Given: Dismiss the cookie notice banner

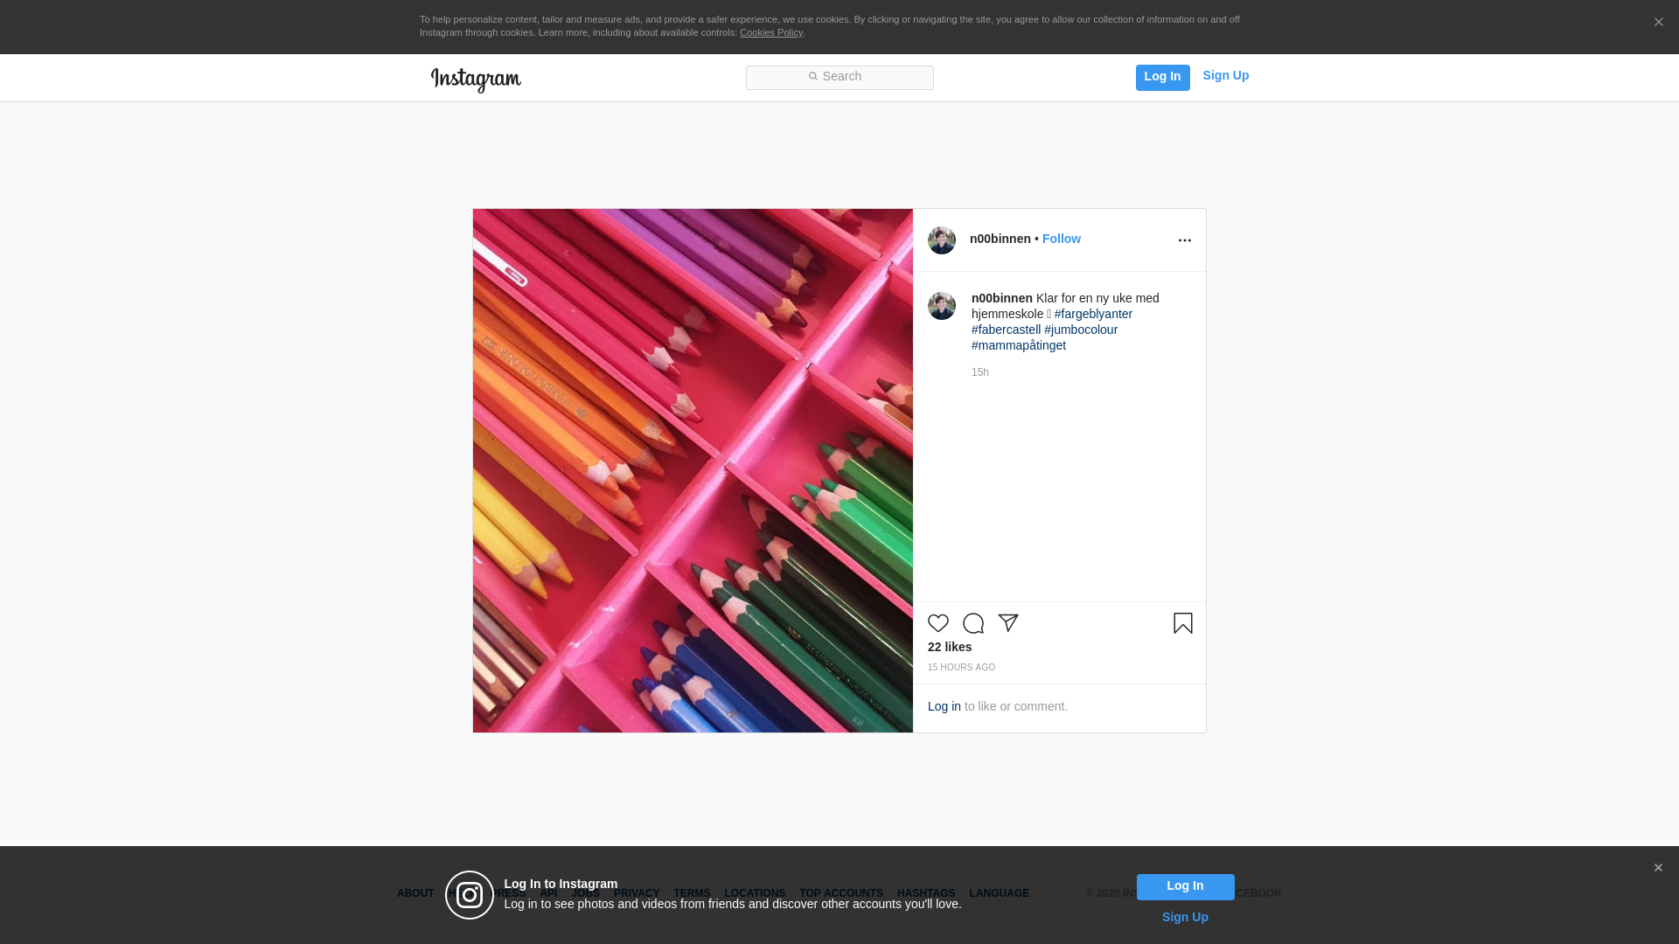Looking at the screenshot, I should pyautogui.click(x=1658, y=23).
